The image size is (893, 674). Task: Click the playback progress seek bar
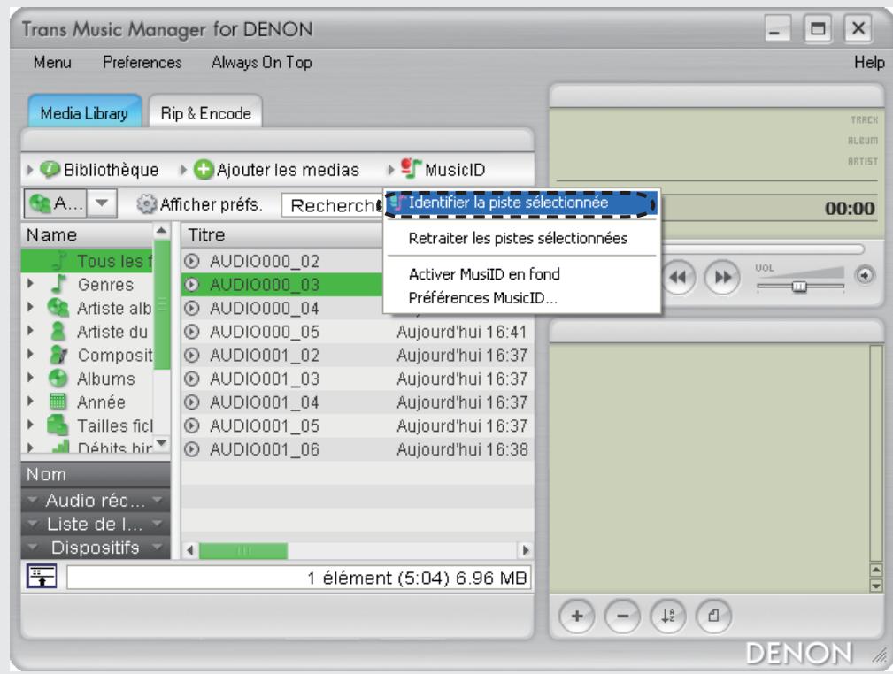tap(762, 249)
